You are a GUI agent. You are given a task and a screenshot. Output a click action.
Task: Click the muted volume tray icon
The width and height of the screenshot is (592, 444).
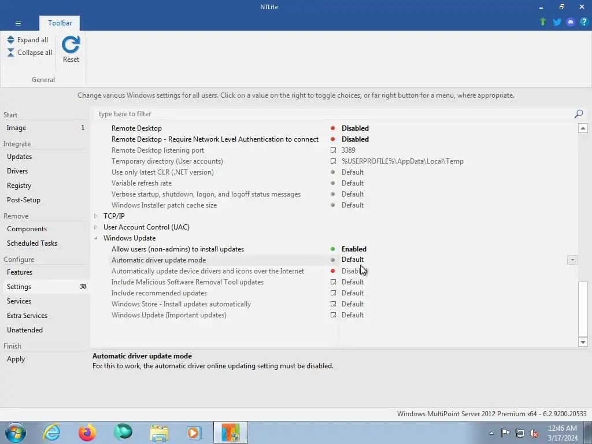click(x=534, y=433)
